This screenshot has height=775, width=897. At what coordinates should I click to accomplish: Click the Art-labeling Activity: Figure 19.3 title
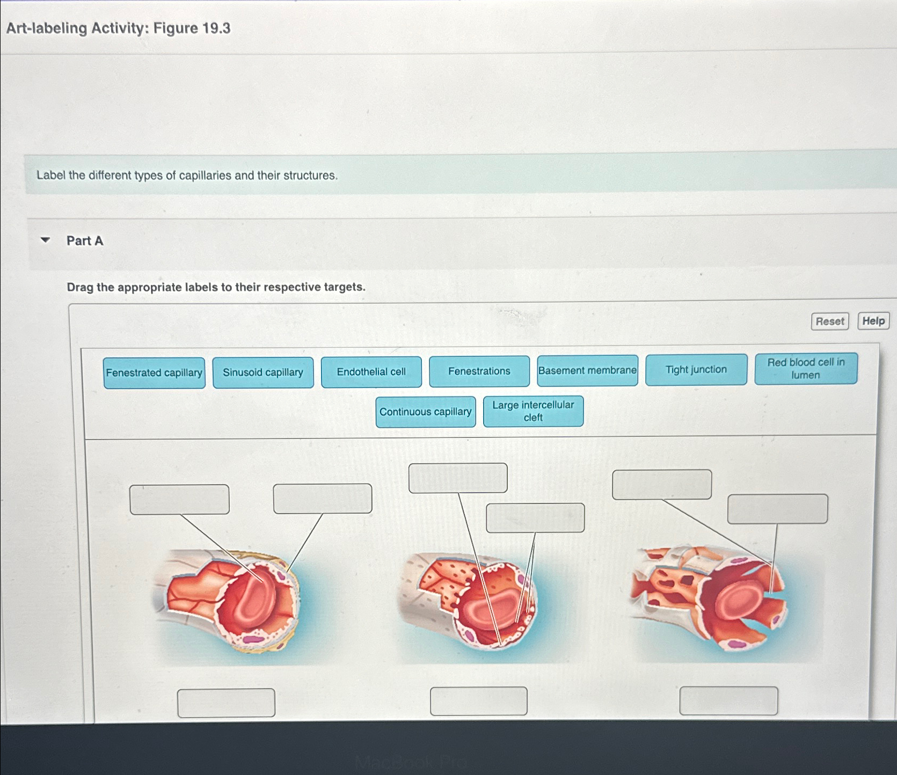(x=118, y=28)
